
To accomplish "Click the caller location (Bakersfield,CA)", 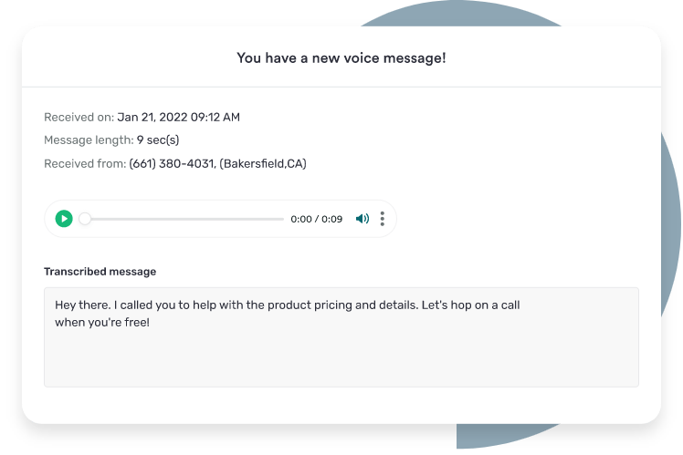I will (x=263, y=163).
